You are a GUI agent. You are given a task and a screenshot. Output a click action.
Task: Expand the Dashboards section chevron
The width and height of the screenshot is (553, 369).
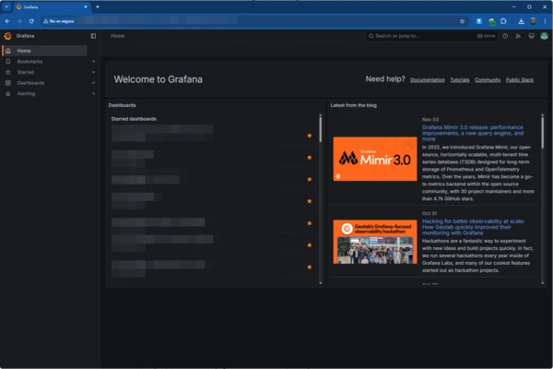(x=93, y=83)
